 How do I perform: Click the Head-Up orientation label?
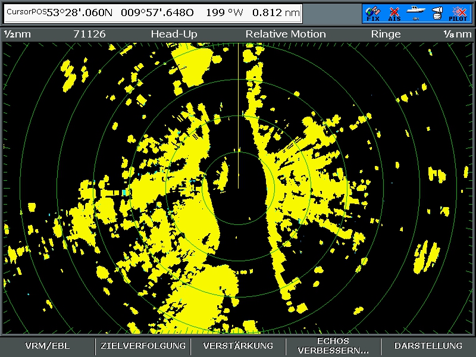pyautogui.click(x=174, y=34)
